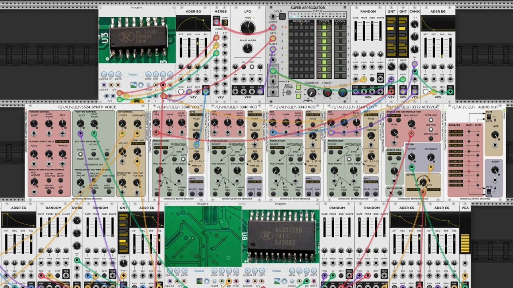
Task: Flip top OUT1/OUT2 switch on AUDIO OUT
Action: tap(489, 117)
